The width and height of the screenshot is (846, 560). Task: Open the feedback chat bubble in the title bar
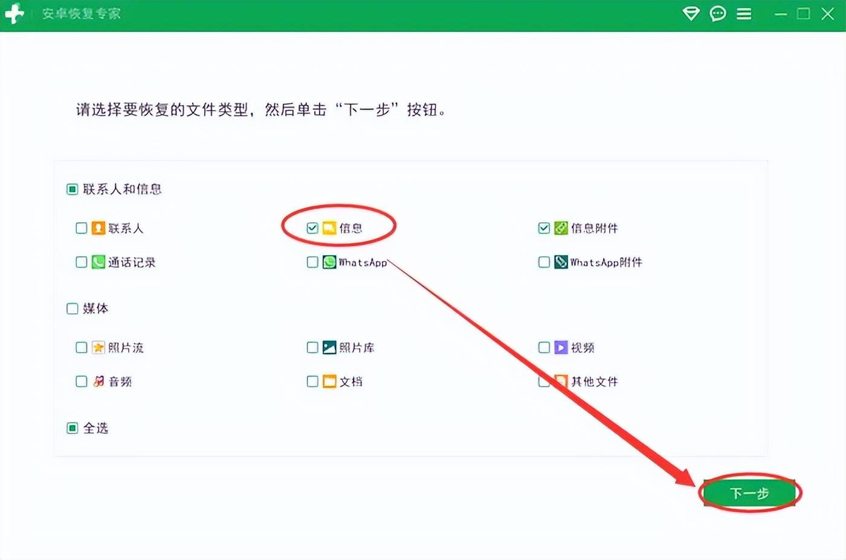[x=717, y=13]
